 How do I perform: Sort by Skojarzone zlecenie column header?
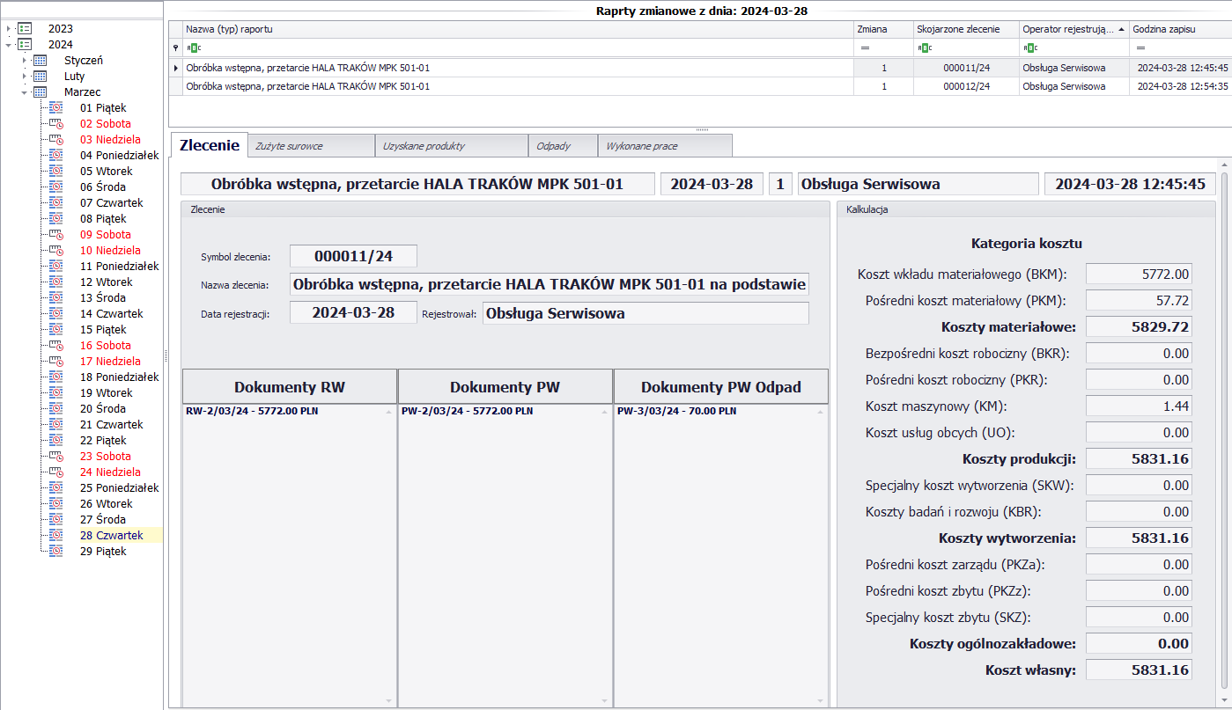967,29
